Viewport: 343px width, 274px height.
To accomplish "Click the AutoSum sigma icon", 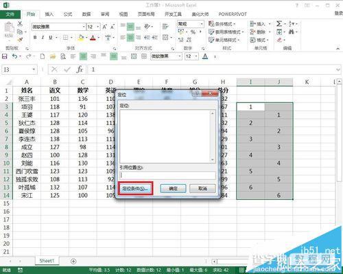I will (279, 23).
